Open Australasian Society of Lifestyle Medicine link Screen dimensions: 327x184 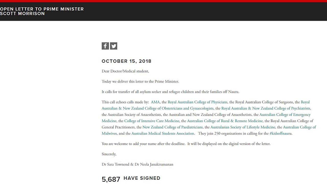point(243,127)
